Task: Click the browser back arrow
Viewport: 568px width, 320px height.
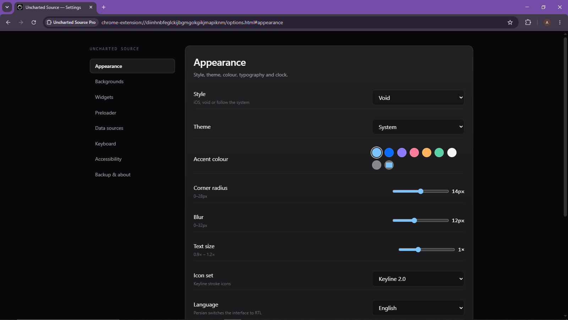Action: coord(8,22)
